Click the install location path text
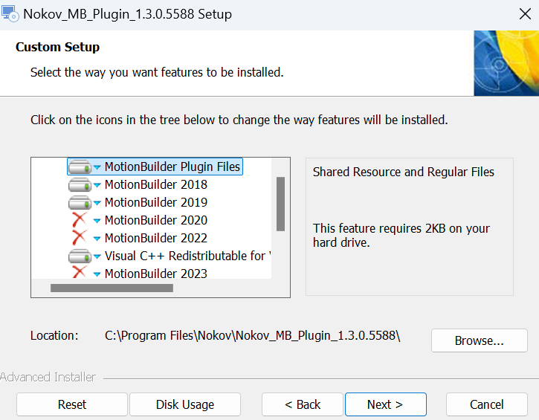This screenshot has height=420, width=539. coord(253,336)
